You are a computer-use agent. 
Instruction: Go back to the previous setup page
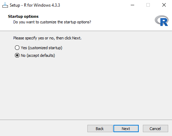100,129
